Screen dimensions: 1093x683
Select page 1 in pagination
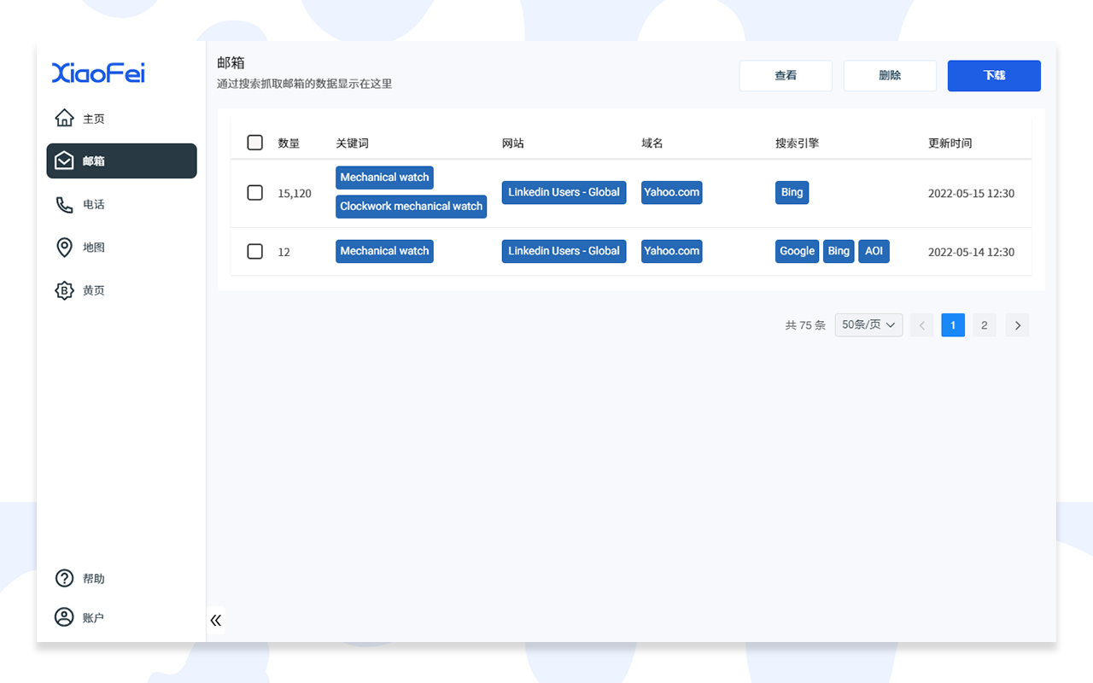(x=953, y=325)
